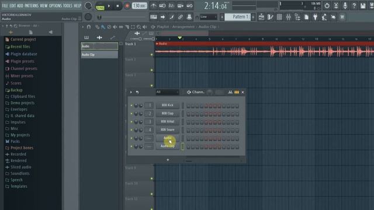Open the help question mark icon
Image resolution: width=374 pixels, height=210 pixels.
tap(354, 5)
